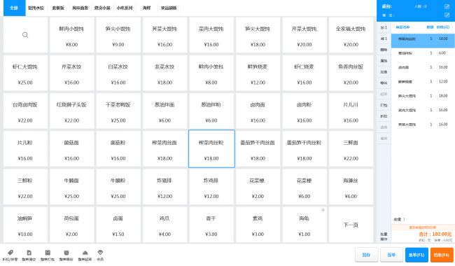
Task: Click the orange 结账(F4) checkout button
Action: (442, 255)
